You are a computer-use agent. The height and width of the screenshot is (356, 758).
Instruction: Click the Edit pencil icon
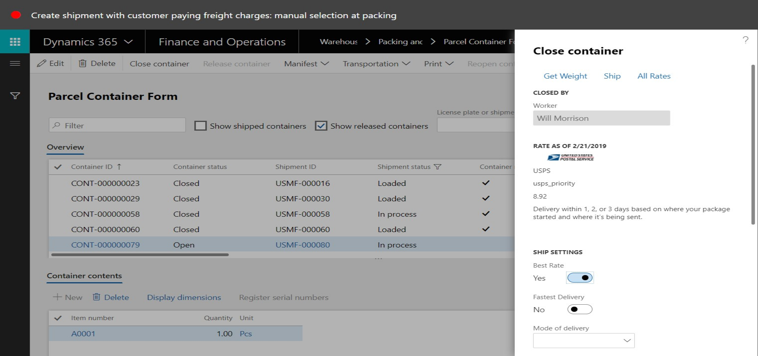(x=42, y=64)
